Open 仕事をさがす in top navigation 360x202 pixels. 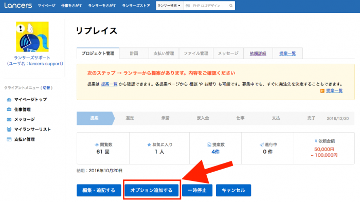point(71,6)
